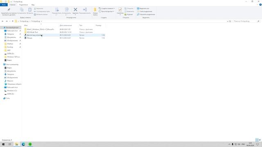Sort by the Тип column header

pyautogui.click(x=81, y=25)
